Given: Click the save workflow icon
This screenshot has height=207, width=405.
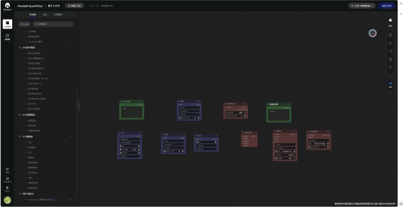Looking at the screenshot, I should 390,35.
